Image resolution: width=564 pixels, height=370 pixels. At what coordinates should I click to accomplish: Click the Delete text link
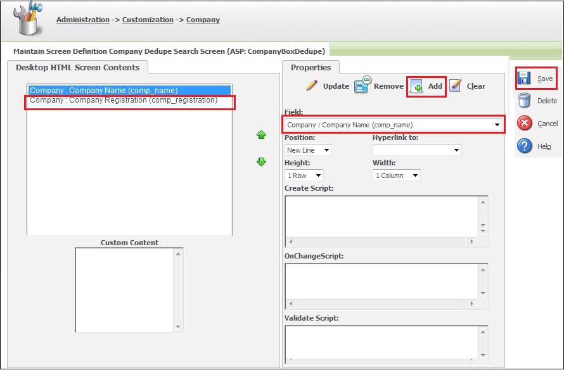pyautogui.click(x=547, y=101)
